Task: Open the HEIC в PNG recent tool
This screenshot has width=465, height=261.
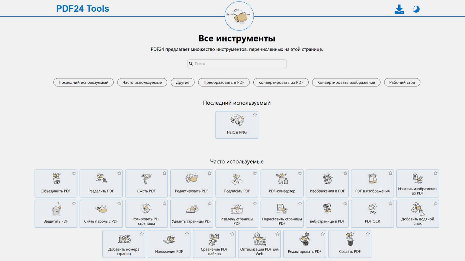Action: coord(237,125)
